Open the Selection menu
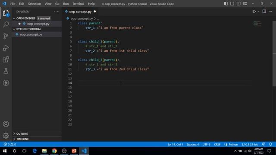This screenshot has height=155, width=276. [34, 4]
